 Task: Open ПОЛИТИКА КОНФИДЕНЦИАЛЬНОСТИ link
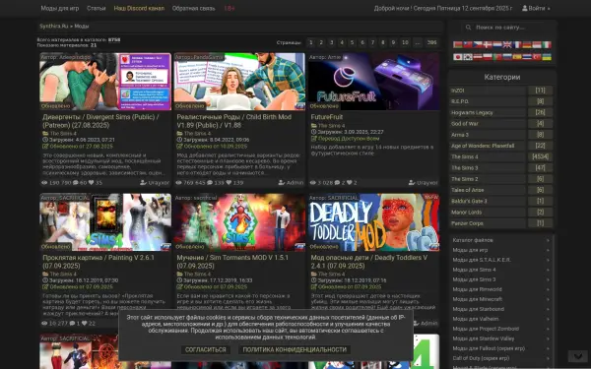(x=295, y=349)
